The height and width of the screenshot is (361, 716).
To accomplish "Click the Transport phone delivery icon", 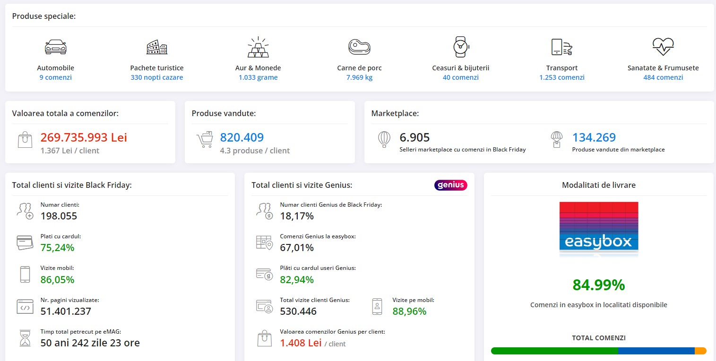I will (561, 47).
